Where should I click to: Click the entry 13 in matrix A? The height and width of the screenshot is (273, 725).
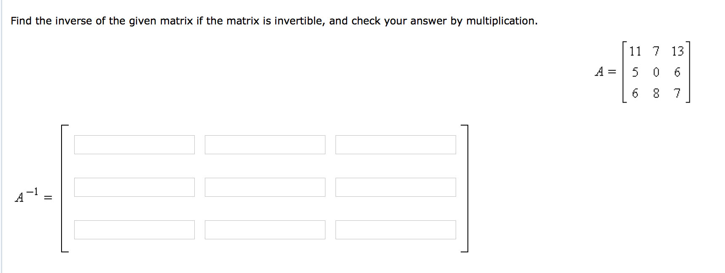pyautogui.click(x=677, y=51)
